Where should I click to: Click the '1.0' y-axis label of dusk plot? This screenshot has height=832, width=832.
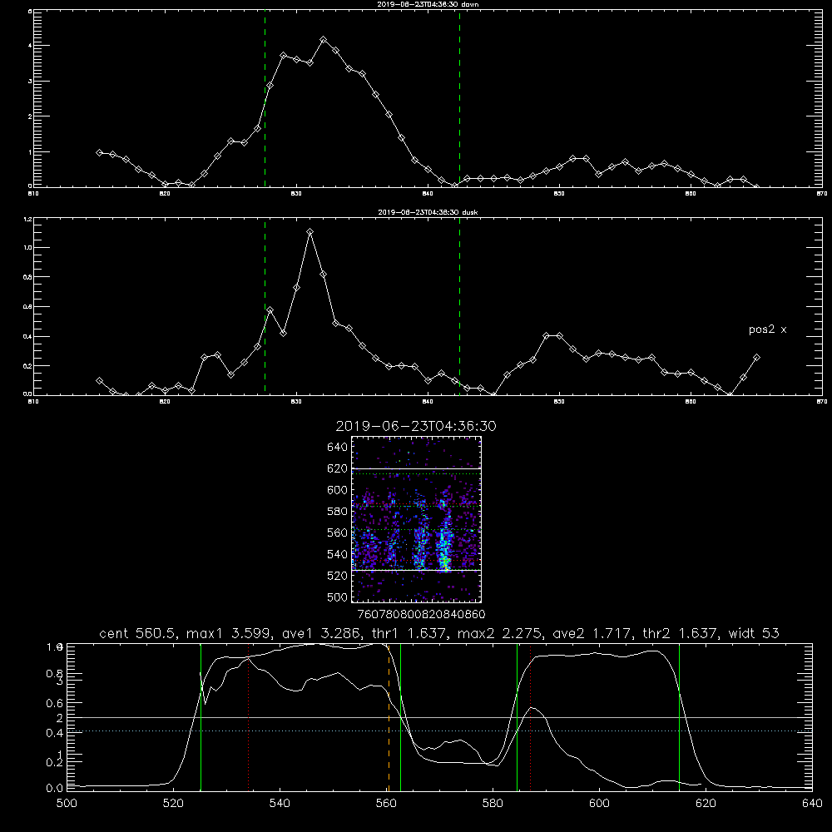27,248
